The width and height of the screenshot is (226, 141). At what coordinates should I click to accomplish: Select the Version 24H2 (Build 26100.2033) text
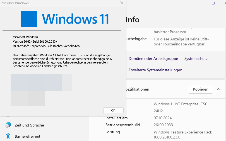tap(35, 42)
